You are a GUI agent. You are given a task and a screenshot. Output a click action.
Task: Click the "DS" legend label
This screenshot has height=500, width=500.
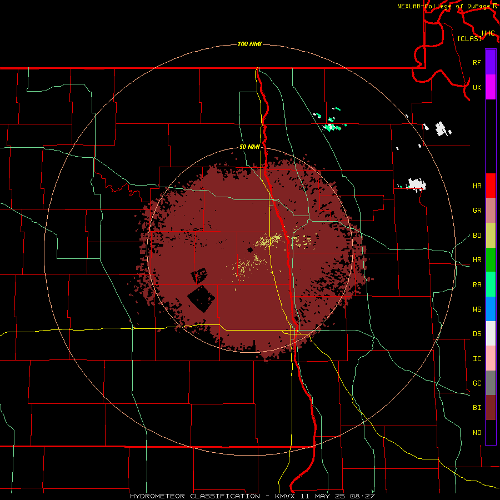(477, 334)
